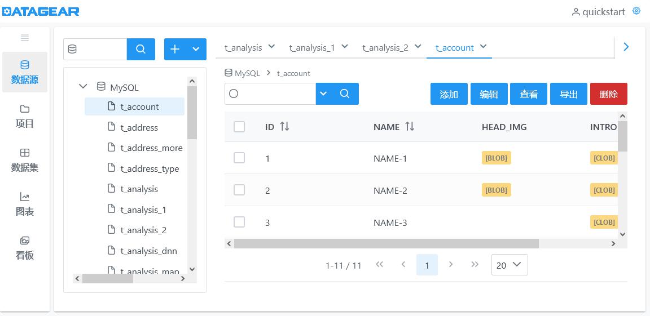Check the row with NAME-1
Image resolution: width=650 pixels, height=316 pixels.
click(239, 158)
